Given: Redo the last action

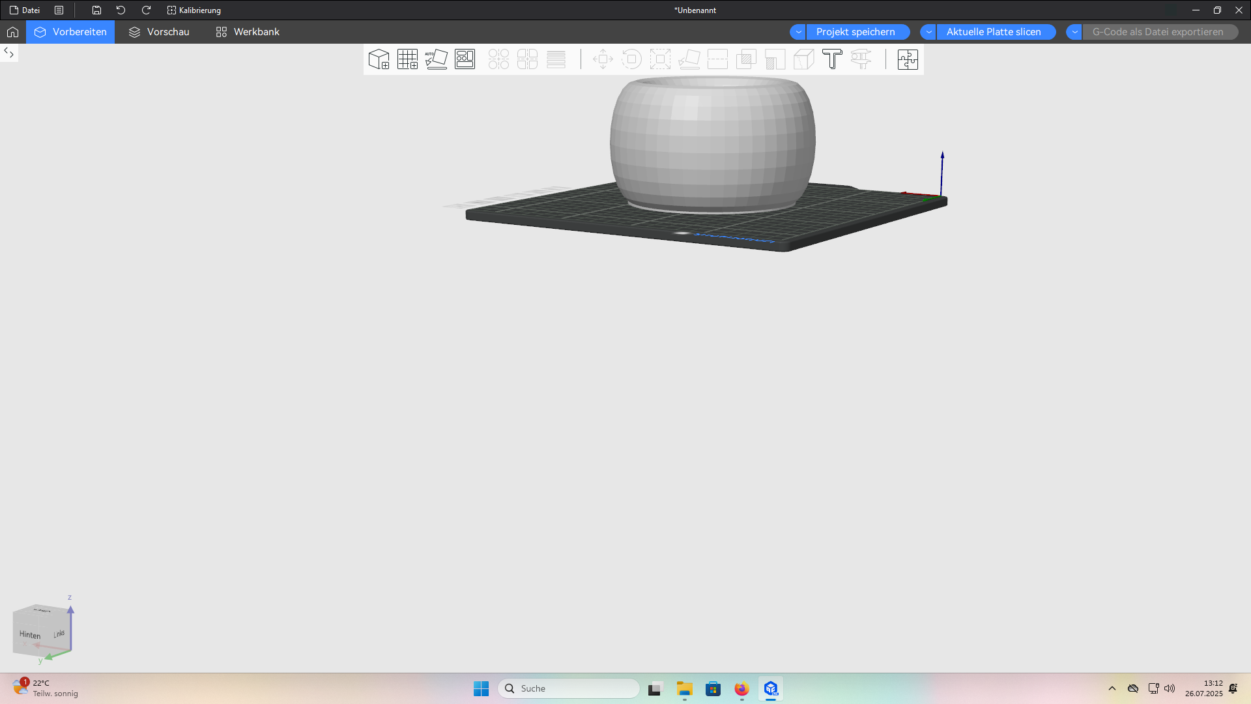Looking at the screenshot, I should pos(146,10).
